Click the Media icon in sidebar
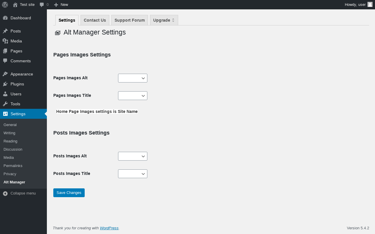375x234 pixels. (5, 41)
